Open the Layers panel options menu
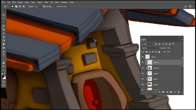 [x=182, y=40]
